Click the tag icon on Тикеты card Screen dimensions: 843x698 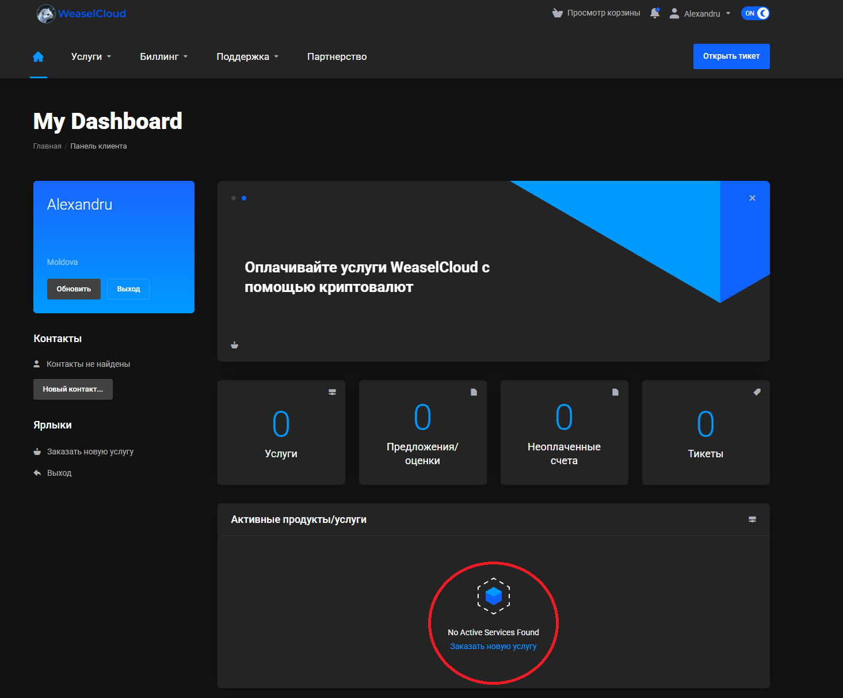click(x=757, y=392)
